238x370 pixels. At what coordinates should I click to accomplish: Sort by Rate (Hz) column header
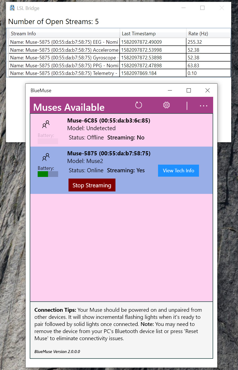point(209,34)
